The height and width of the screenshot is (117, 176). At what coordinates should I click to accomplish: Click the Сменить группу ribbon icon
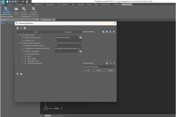[x=16, y=11]
